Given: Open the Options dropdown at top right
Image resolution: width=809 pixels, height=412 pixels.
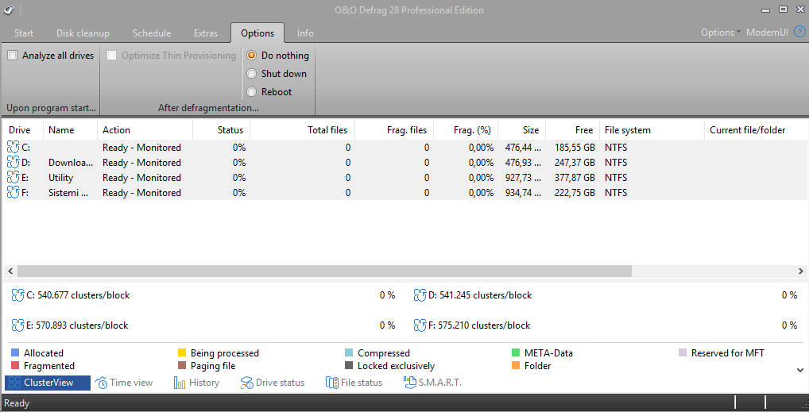Looking at the screenshot, I should (x=720, y=32).
